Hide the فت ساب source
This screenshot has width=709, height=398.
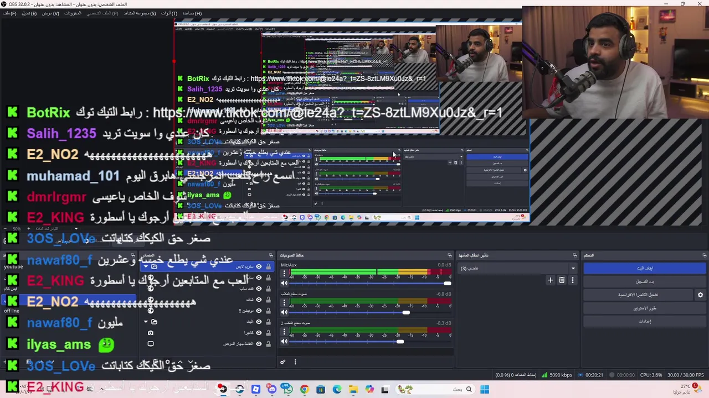pyautogui.click(x=259, y=289)
